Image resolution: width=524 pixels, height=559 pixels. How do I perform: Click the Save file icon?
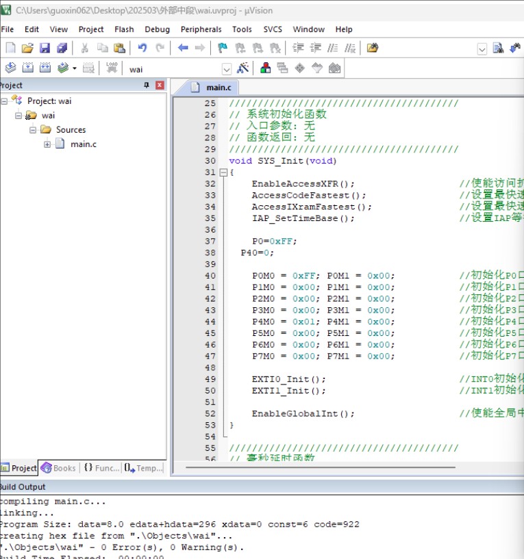tap(45, 48)
